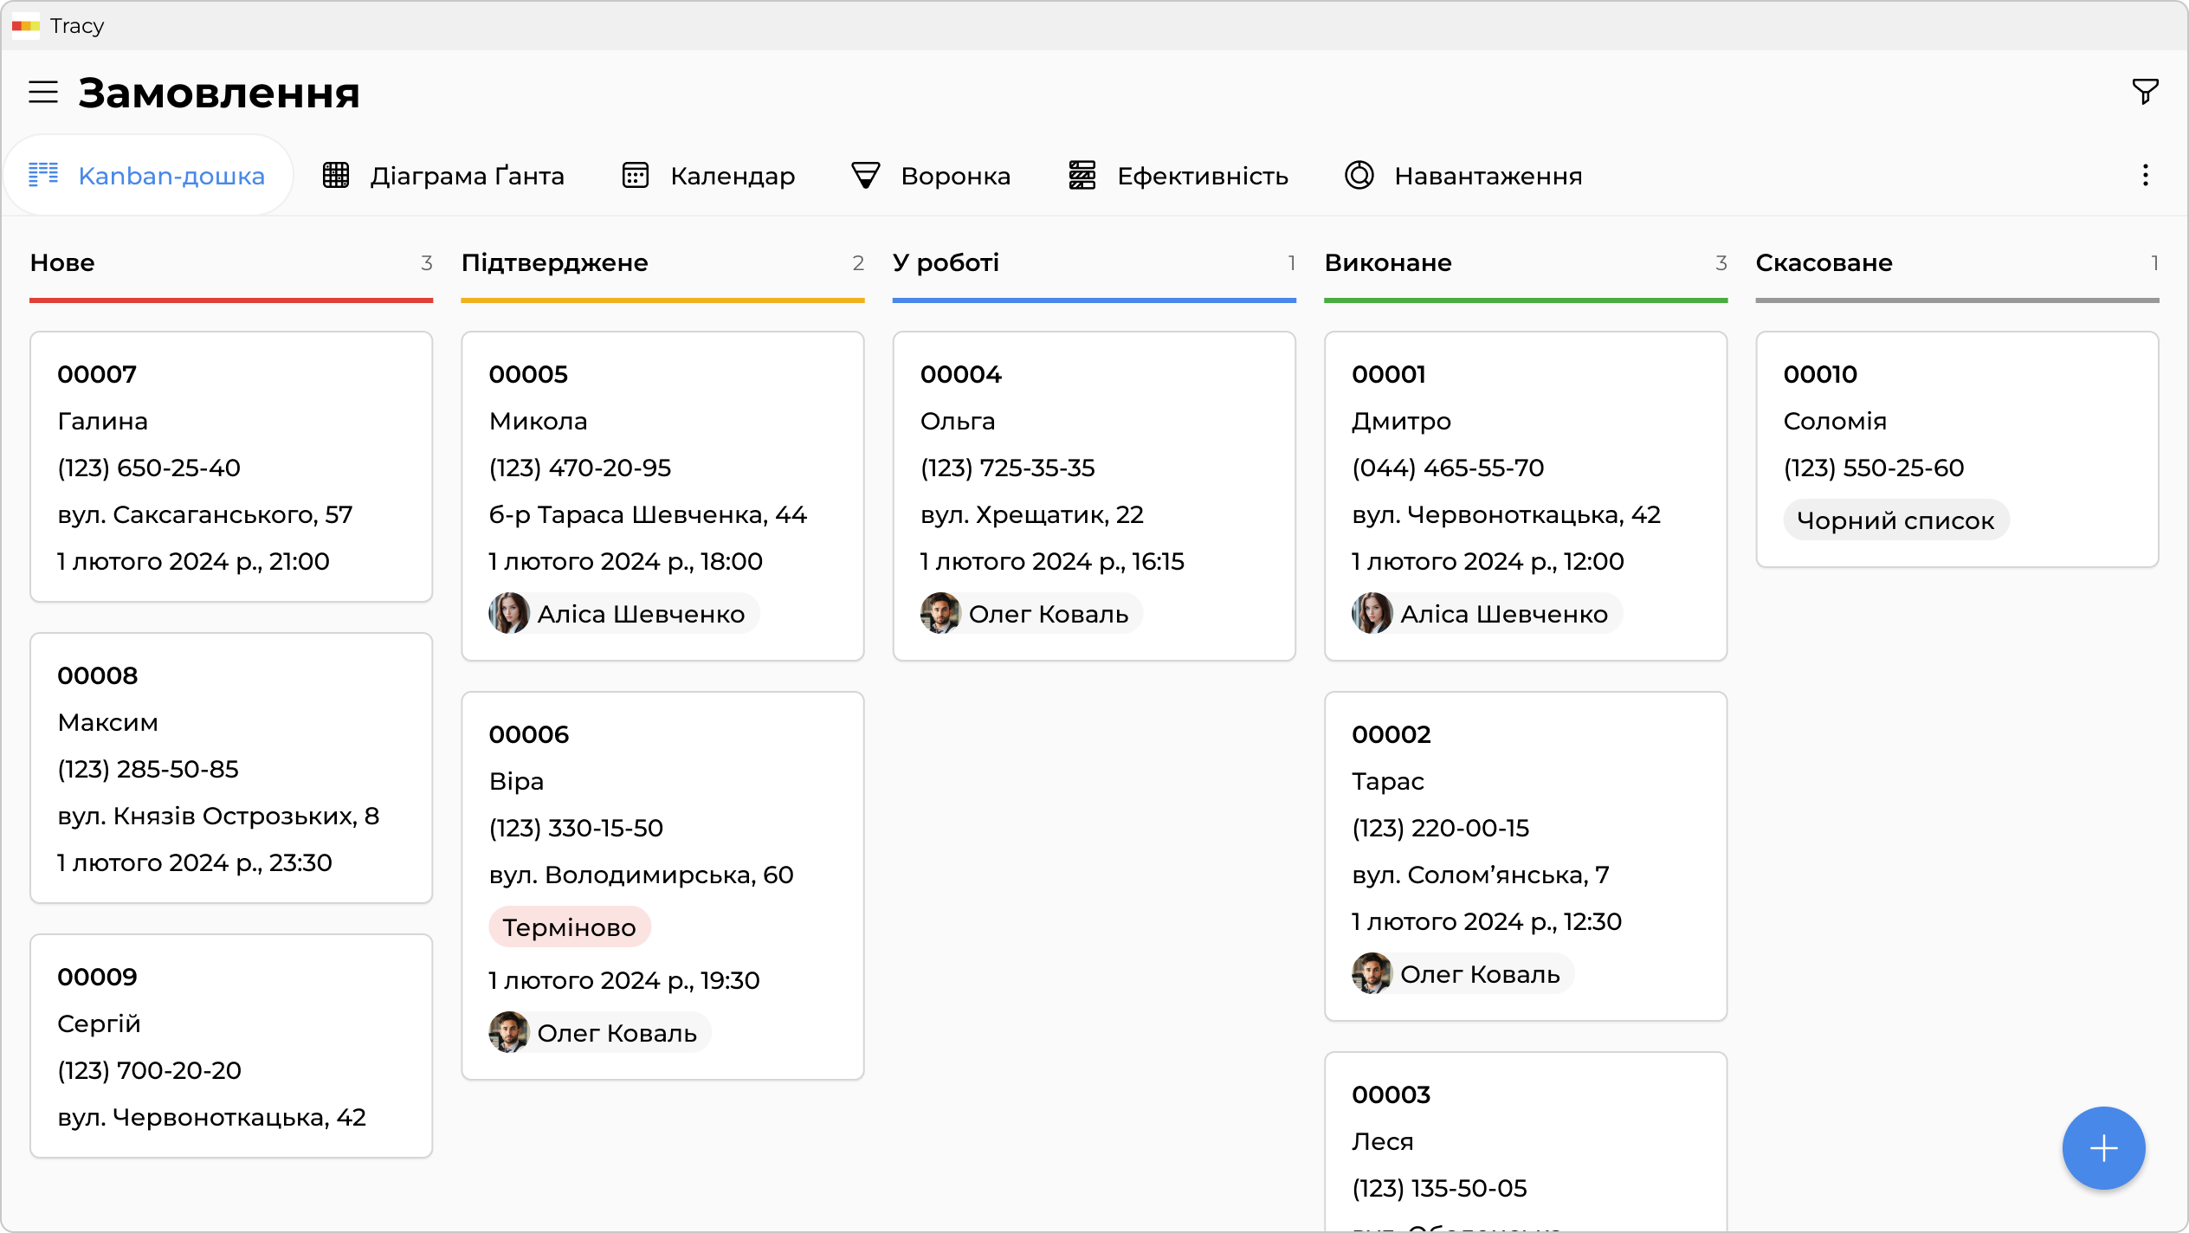The image size is (2189, 1233).
Task: Click the Ефективність icon
Action: pyautogui.click(x=1082, y=176)
